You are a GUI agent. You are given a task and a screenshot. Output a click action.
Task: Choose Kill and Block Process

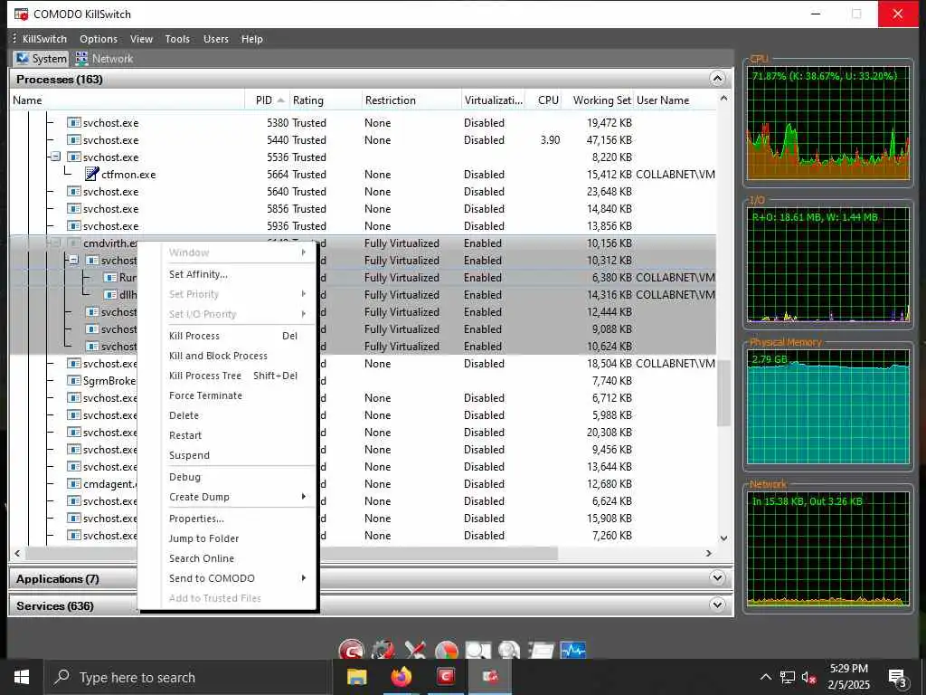click(218, 356)
